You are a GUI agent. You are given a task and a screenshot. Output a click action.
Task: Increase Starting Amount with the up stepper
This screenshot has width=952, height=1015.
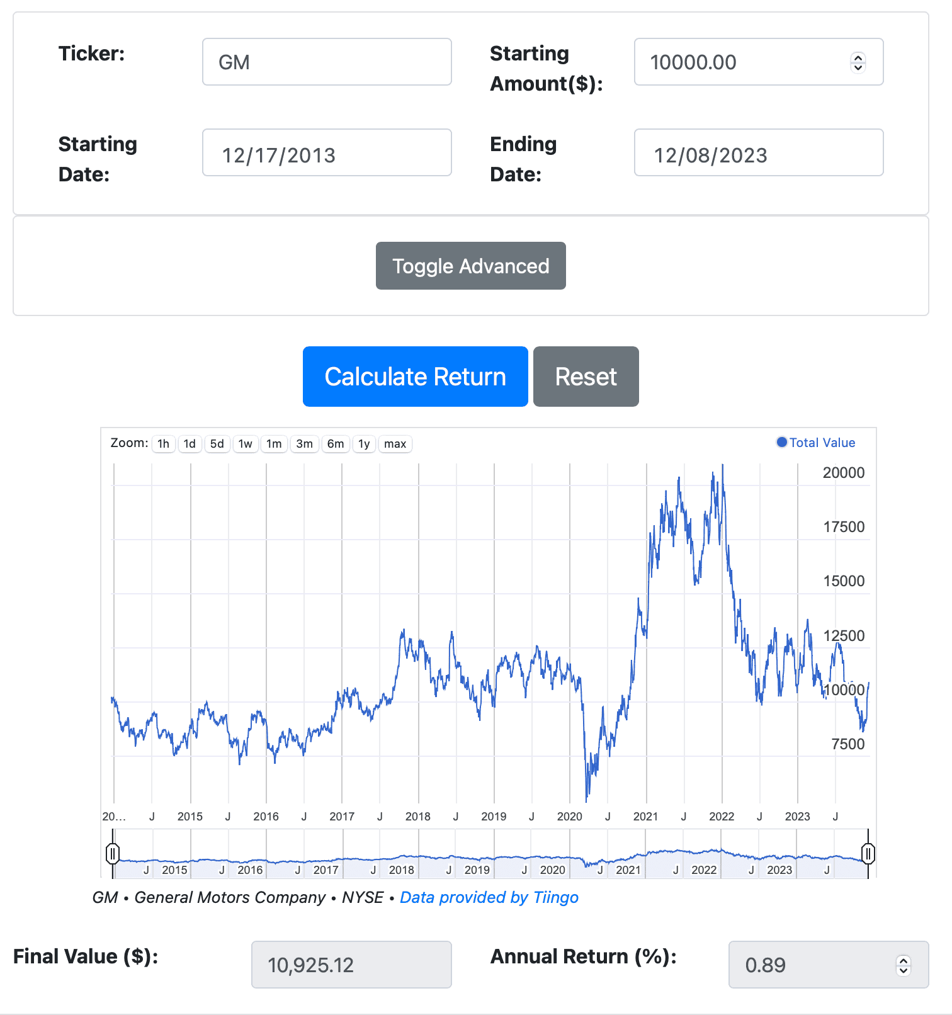[x=858, y=58]
